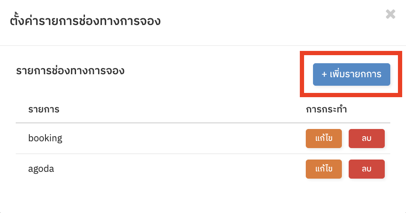The height and width of the screenshot is (213, 406).
Task: Click the การกระทำ column header
Action: click(326, 109)
